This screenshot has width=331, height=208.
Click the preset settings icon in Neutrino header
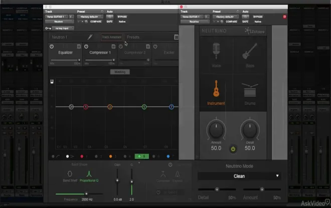(238, 12)
